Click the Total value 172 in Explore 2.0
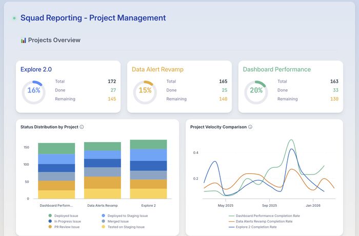Screen dimensions: 359x236 112,82
